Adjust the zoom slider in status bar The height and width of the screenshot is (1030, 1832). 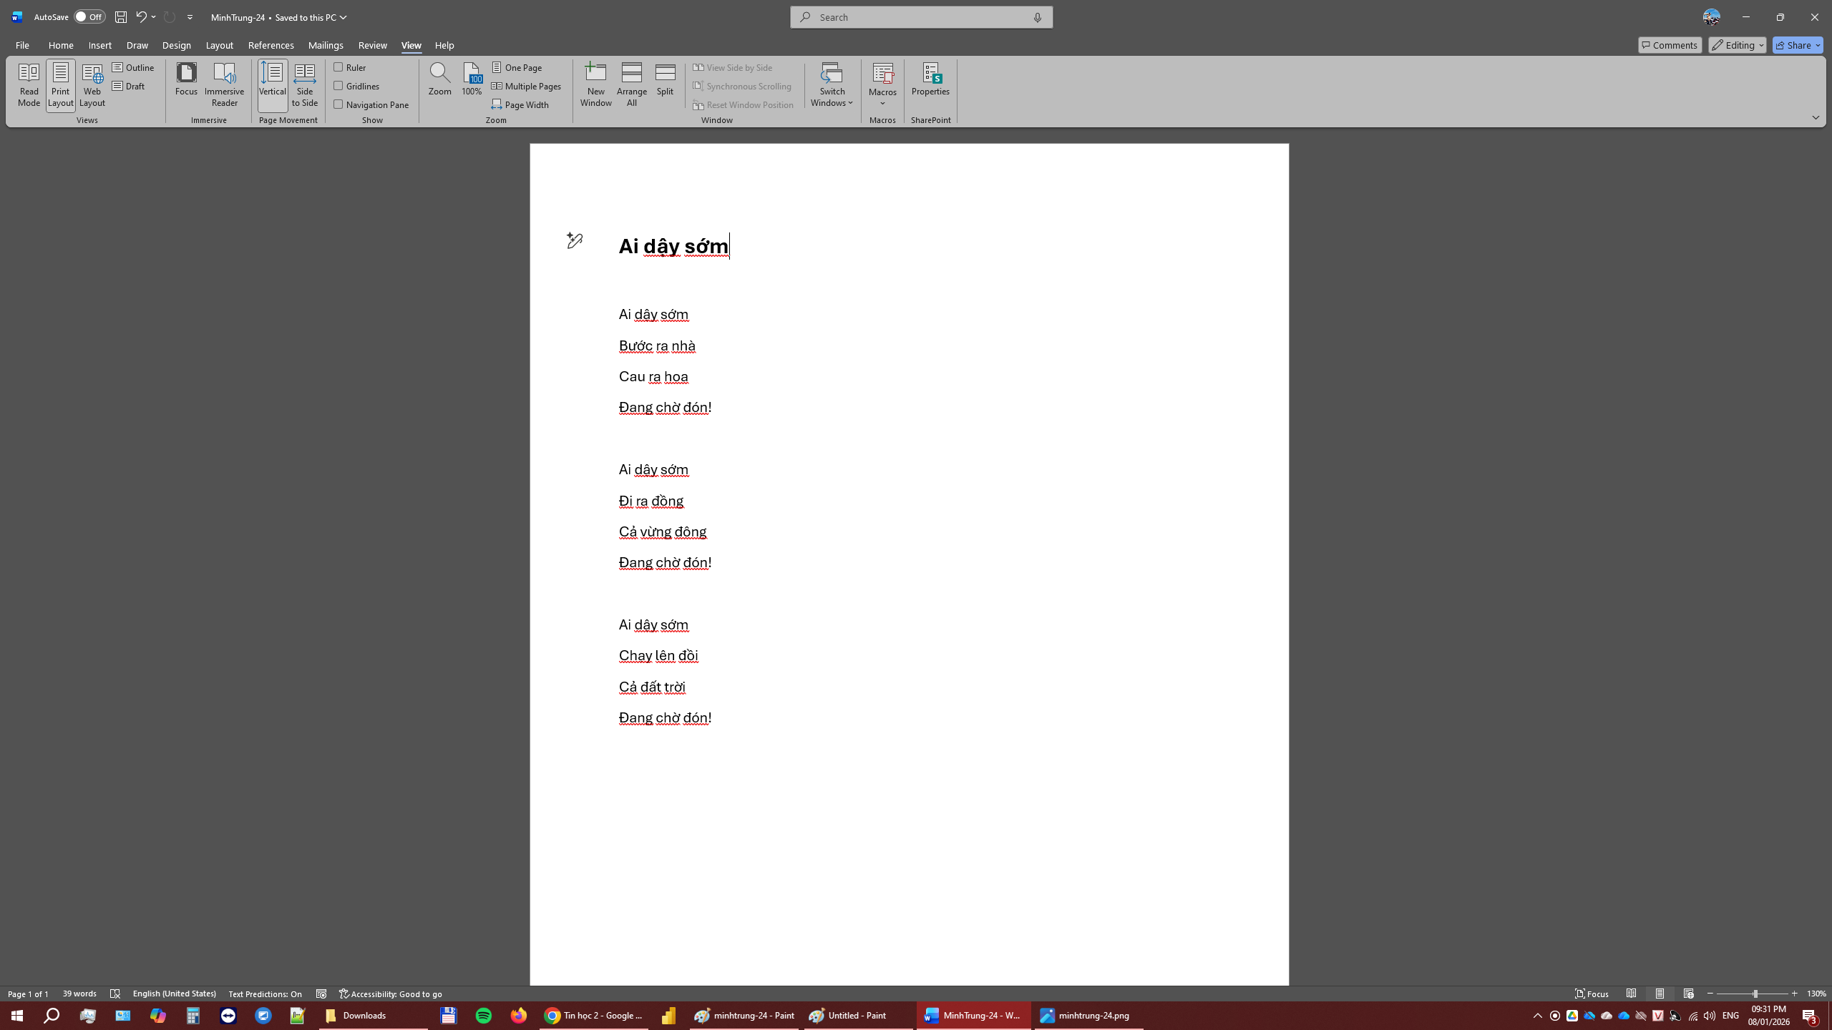[x=1754, y=994]
